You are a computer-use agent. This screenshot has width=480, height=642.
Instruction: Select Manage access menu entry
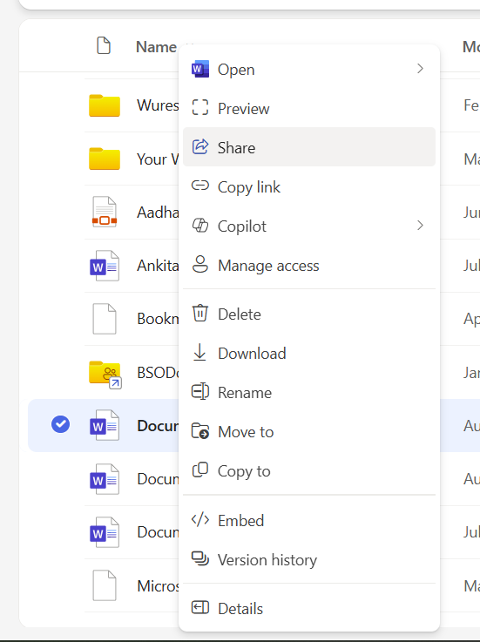309,266
